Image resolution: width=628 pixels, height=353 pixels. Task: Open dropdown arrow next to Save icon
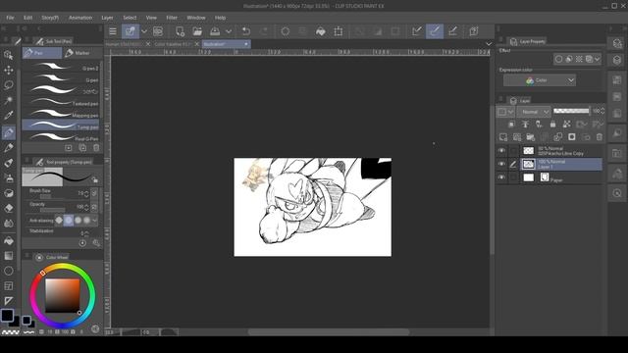229,31
